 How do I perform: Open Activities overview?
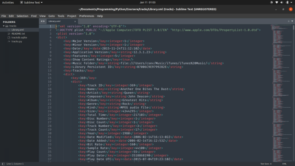tap(8, 2)
